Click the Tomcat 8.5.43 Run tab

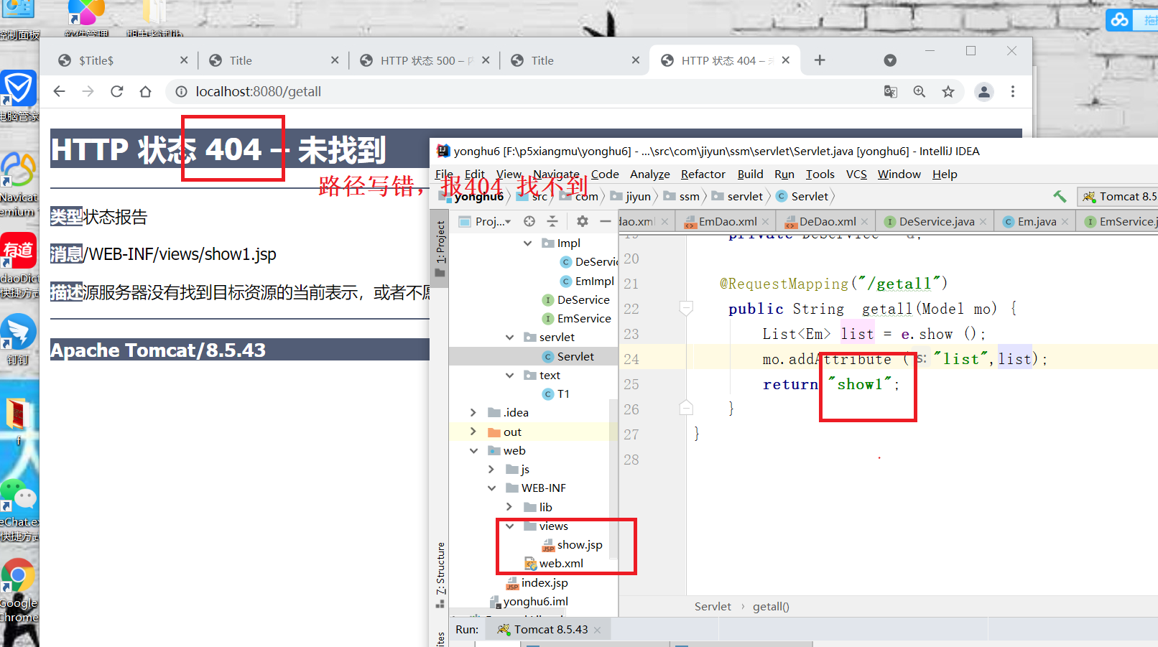pyautogui.click(x=548, y=629)
